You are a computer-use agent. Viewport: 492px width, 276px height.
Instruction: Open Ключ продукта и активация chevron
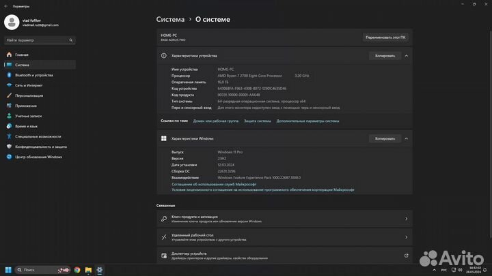point(407,219)
